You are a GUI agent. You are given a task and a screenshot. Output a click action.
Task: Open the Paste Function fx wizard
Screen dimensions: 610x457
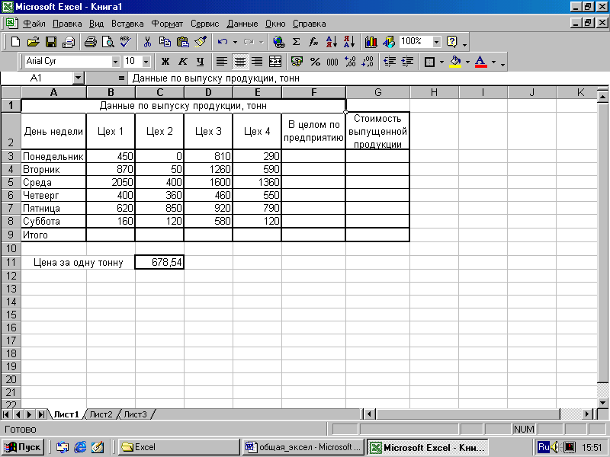coord(313,42)
